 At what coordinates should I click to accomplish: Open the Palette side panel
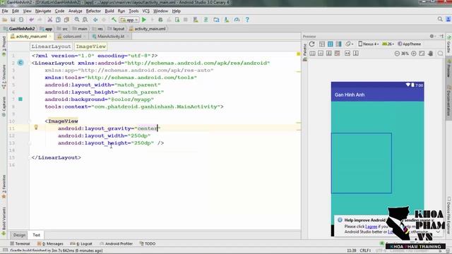[305, 52]
